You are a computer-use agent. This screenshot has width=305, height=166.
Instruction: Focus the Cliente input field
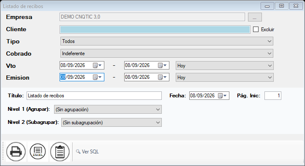(x=155, y=29)
